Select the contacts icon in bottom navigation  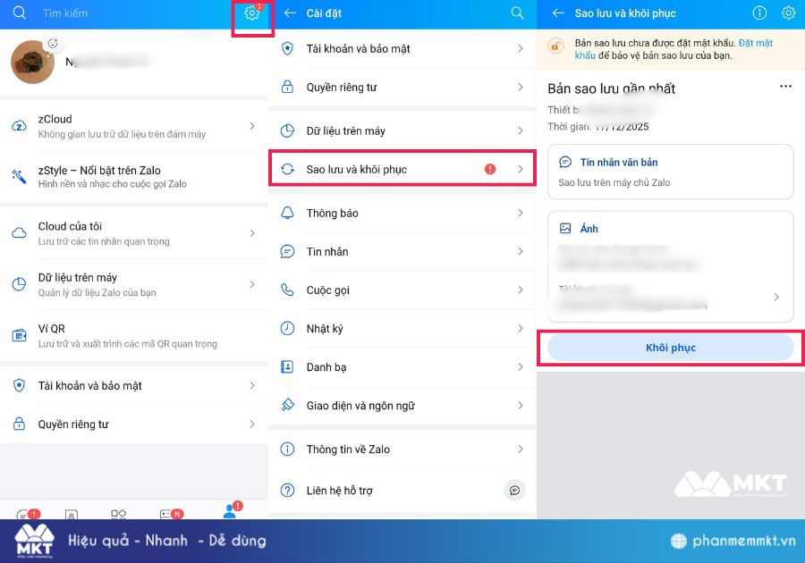pos(72,516)
